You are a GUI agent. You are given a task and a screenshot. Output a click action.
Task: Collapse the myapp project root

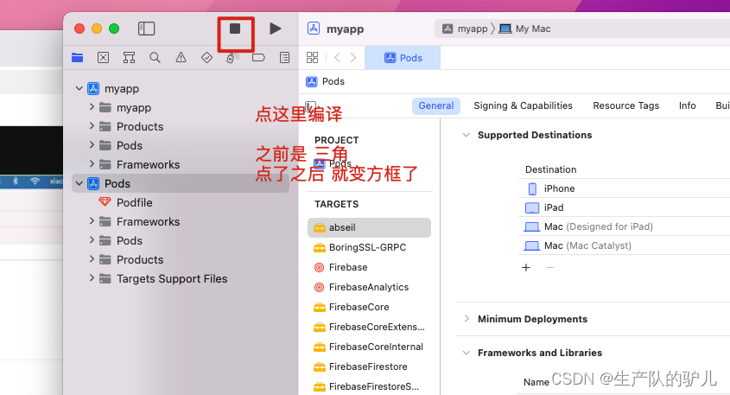point(79,88)
